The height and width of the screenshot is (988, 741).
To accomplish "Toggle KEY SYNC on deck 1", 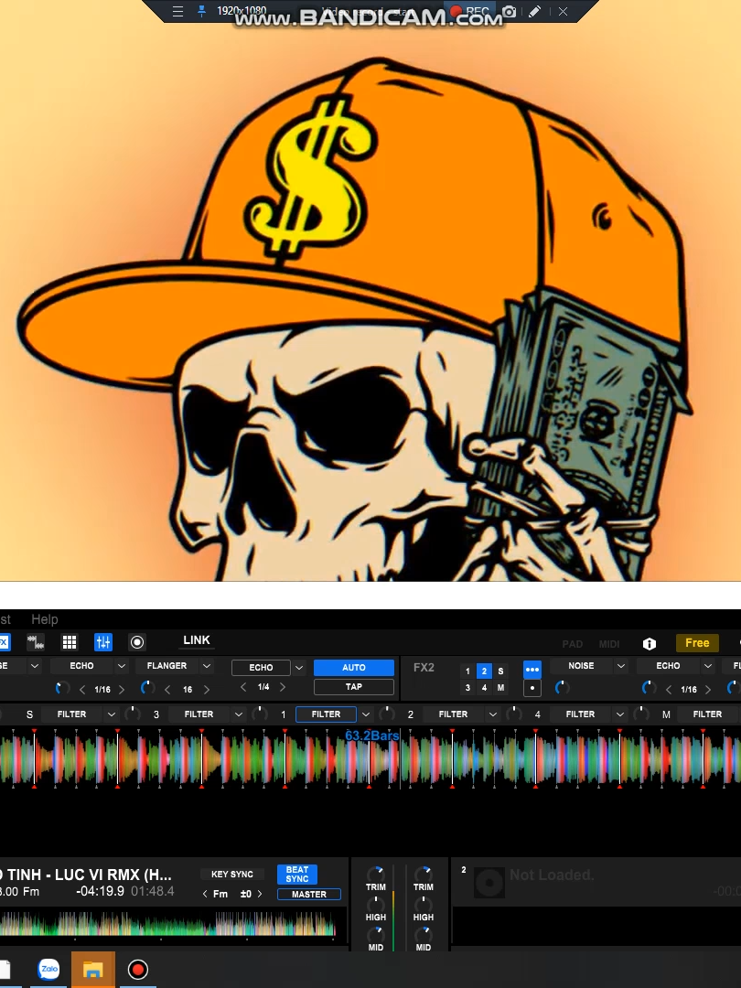I will tap(231, 874).
